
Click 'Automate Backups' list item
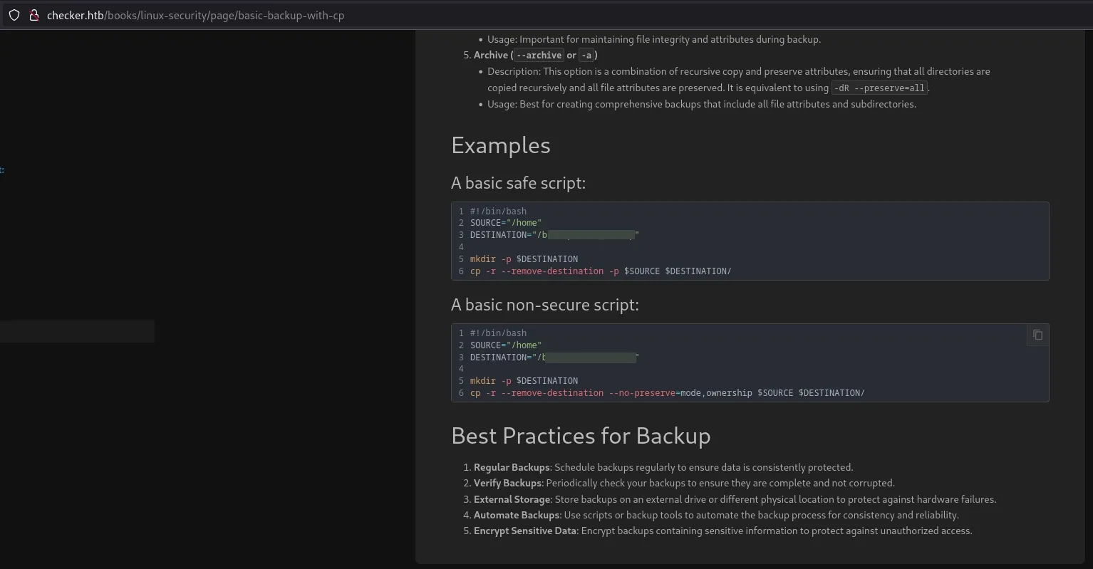pyautogui.click(x=716, y=515)
